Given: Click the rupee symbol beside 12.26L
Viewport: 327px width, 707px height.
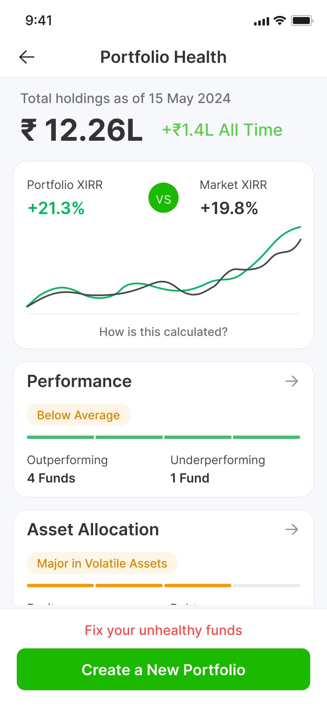Looking at the screenshot, I should 29,130.
